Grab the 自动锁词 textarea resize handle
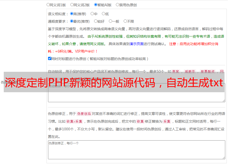 pos(224,101)
